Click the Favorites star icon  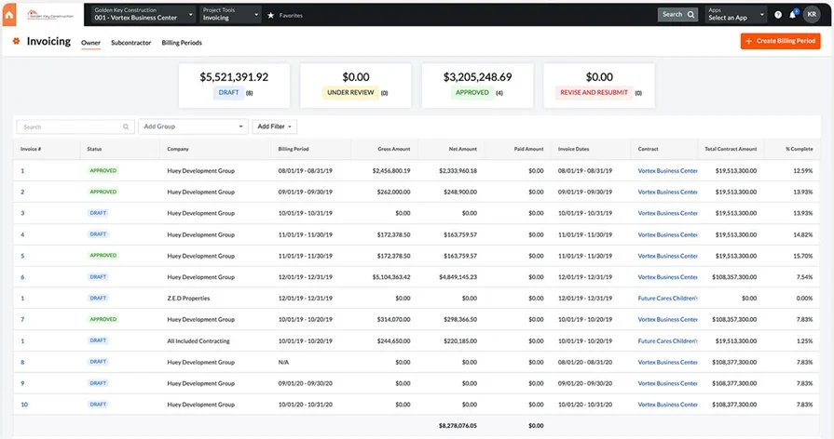tap(271, 16)
